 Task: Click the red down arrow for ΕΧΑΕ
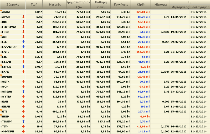pos(23,72)
